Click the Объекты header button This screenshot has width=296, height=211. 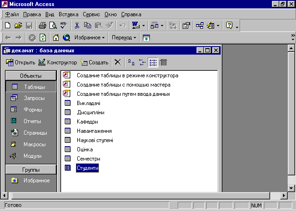[31, 76]
